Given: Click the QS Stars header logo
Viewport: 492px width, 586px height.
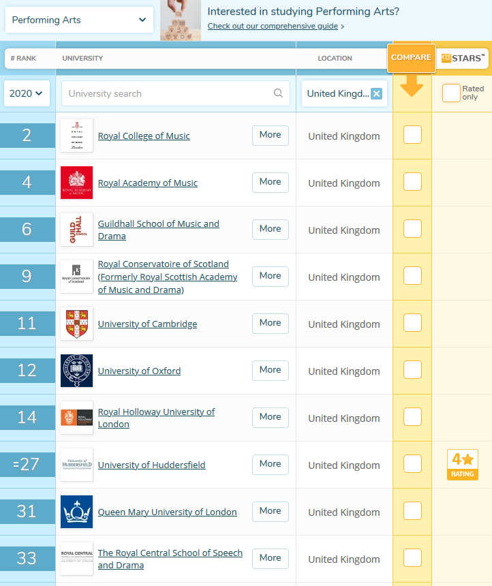Looking at the screenshot, I should [x=463, y=59].
